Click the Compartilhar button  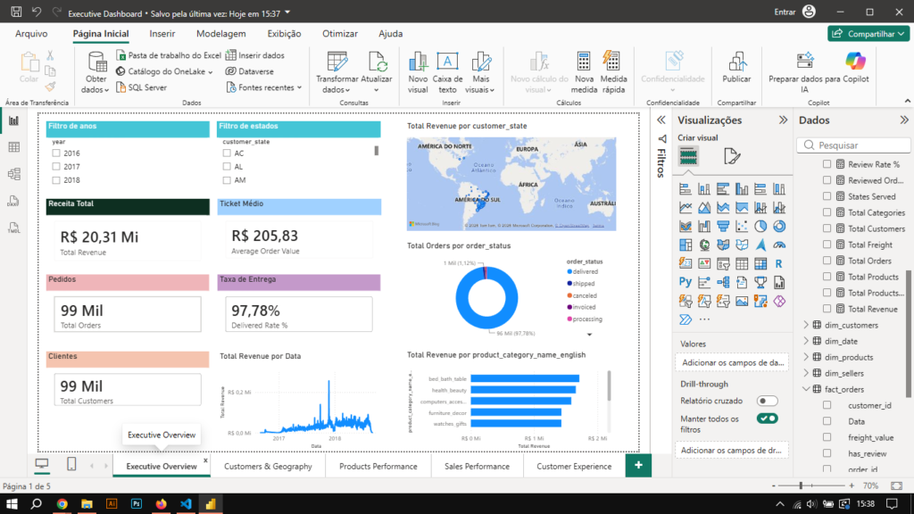point(868,34)
